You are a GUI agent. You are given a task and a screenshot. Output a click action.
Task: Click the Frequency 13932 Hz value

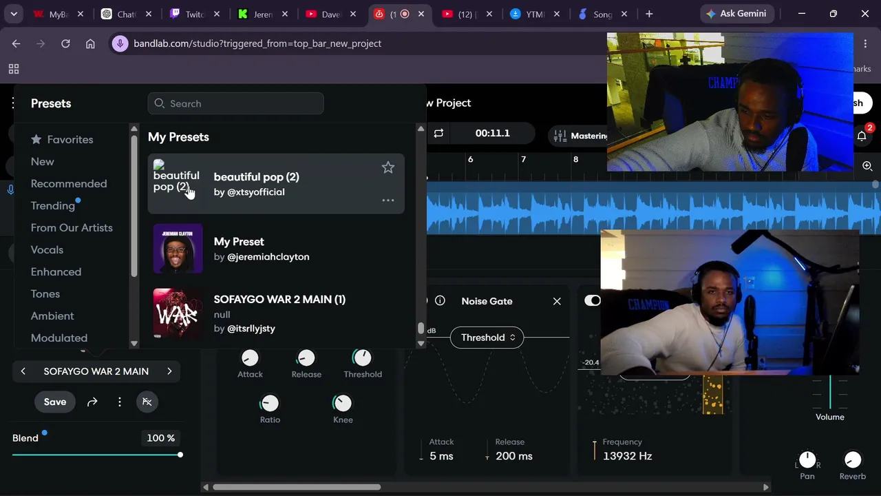click(627, 456)
